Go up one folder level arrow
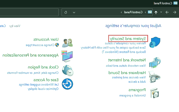This screenshot has height=112, width=179. (x=156, y=12)
